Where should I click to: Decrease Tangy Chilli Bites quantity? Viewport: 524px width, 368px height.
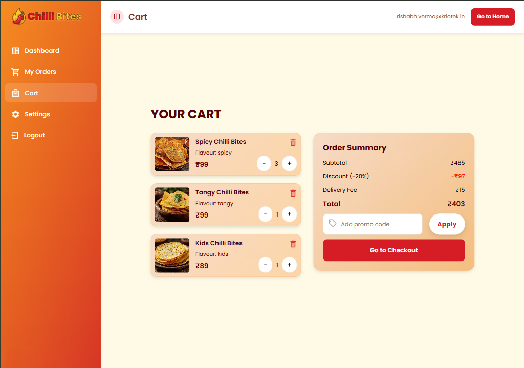pos(265,214)
